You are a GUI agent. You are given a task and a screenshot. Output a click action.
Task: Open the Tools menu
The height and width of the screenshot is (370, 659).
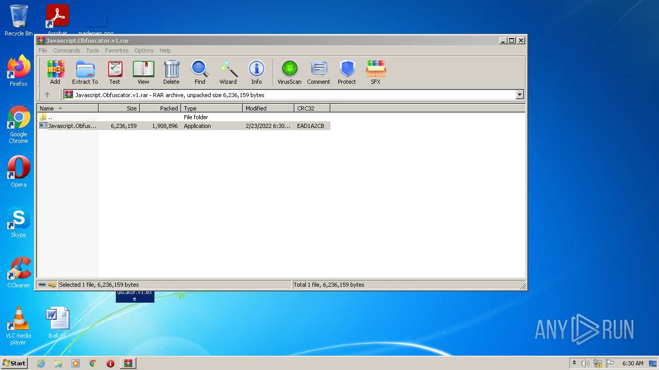coord(93,50)
